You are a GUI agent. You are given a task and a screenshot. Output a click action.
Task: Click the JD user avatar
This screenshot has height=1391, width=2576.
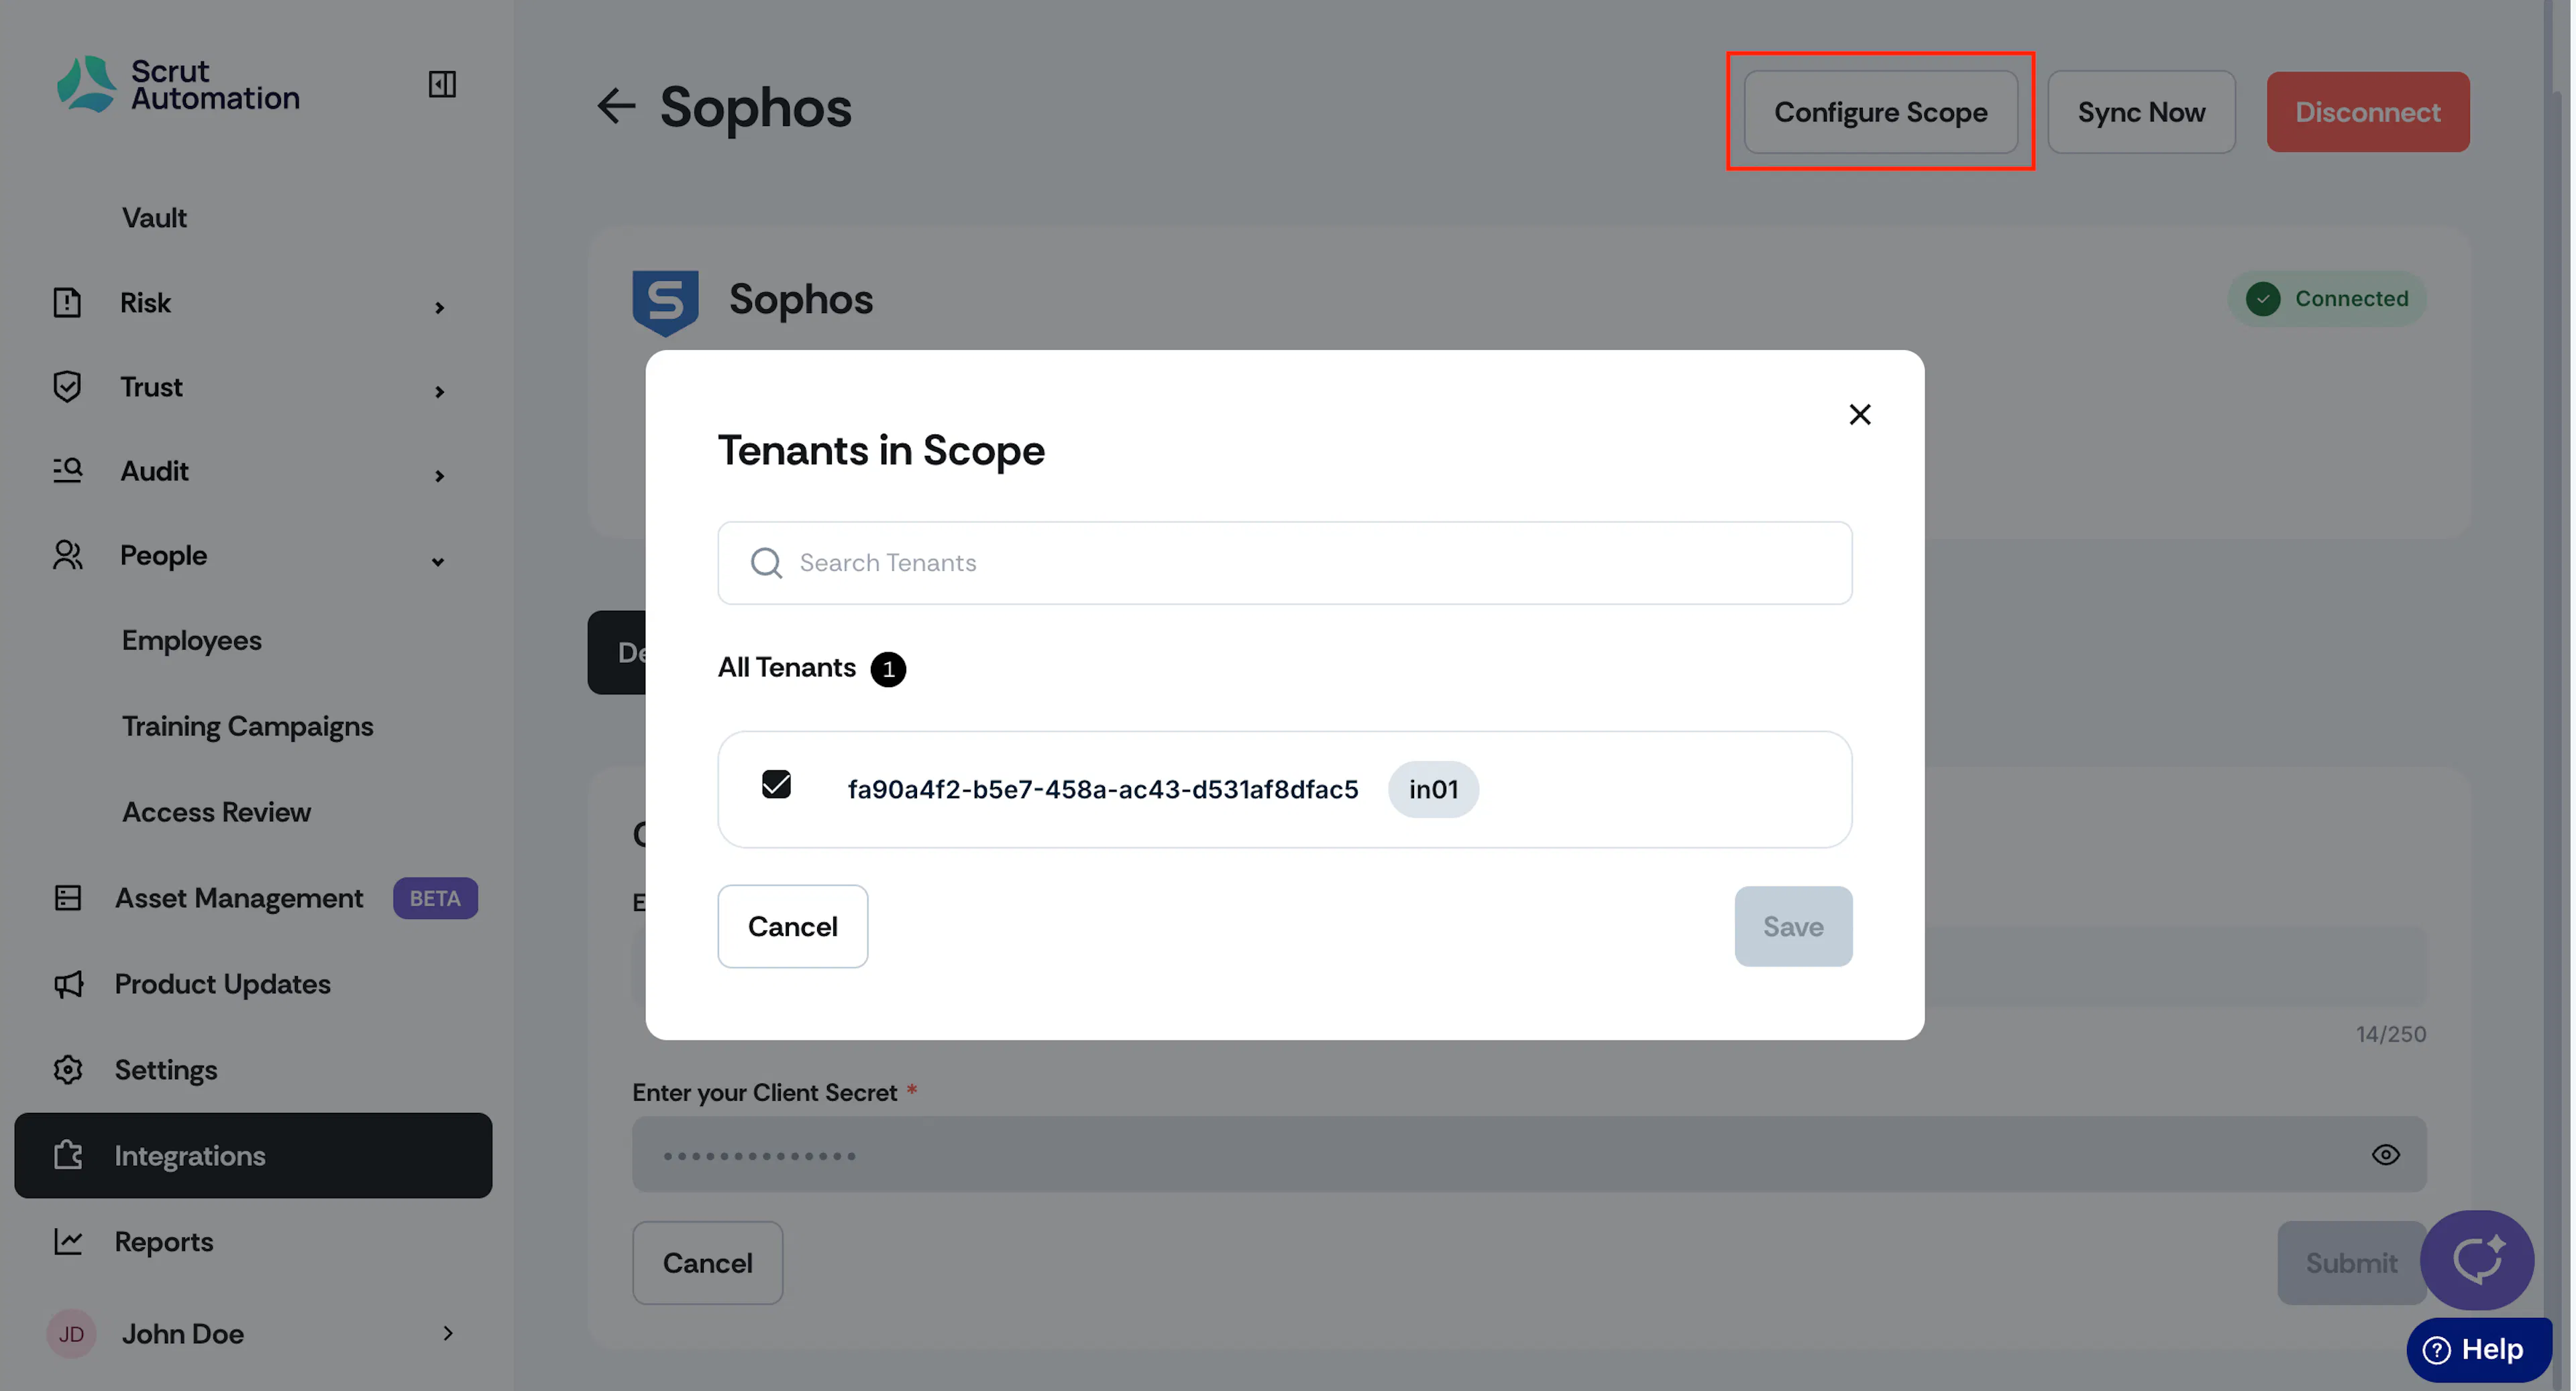pos(71,1333)
